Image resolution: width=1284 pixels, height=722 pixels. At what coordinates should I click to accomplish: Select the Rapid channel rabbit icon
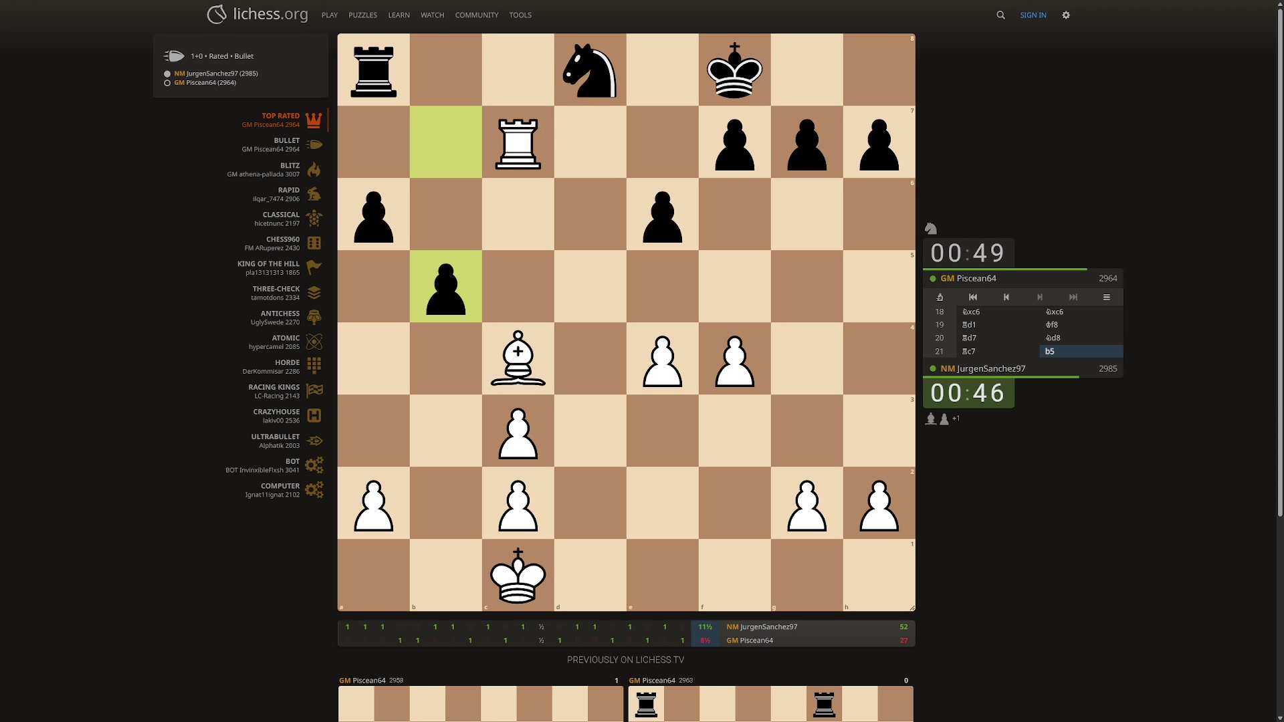(314, 195)
